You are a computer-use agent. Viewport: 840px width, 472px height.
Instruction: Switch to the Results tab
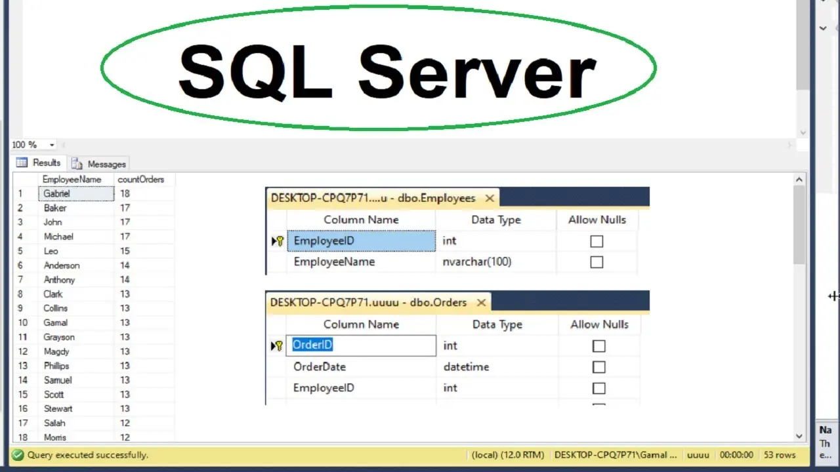tap(38, 163)
